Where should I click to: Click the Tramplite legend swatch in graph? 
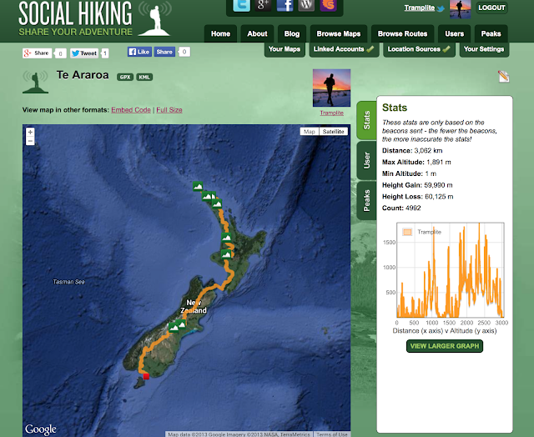407,232
